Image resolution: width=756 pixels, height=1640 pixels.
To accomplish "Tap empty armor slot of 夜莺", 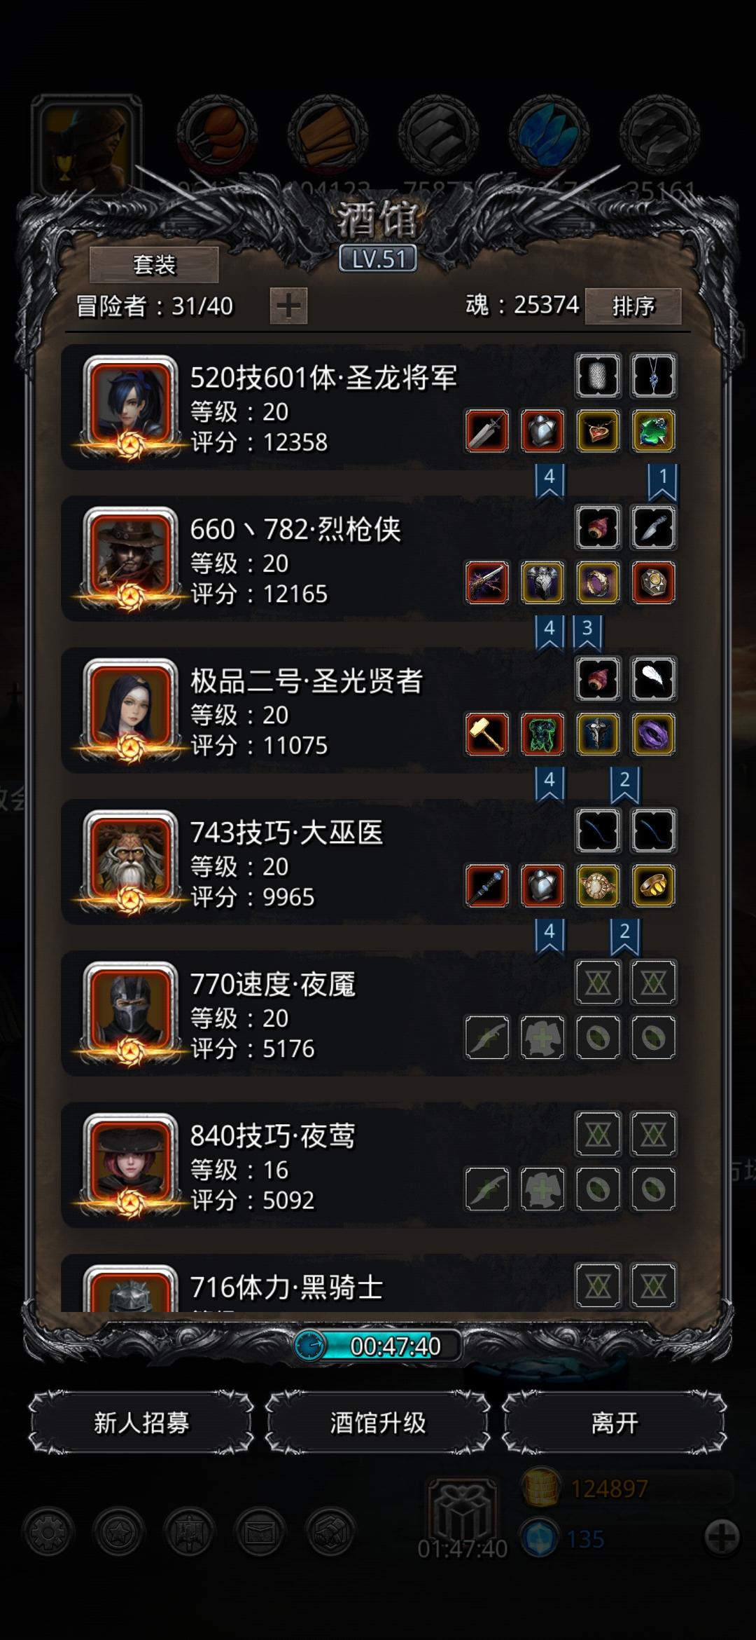I will coord(542,1189).
